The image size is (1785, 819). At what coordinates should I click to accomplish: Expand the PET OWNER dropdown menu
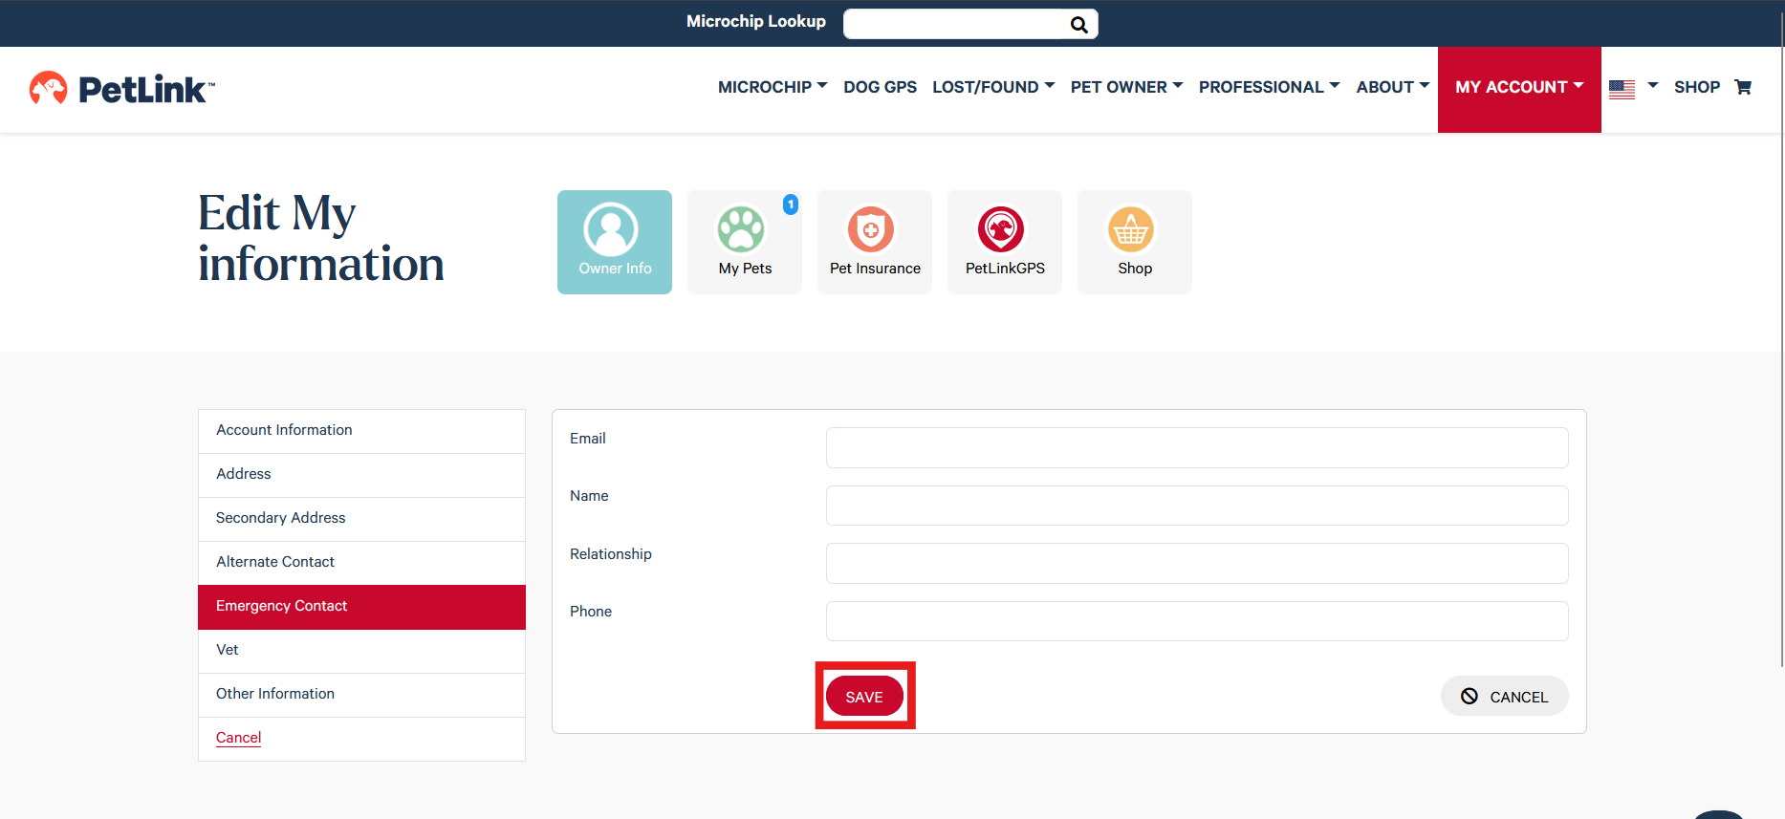click(x=1126, y=87)
